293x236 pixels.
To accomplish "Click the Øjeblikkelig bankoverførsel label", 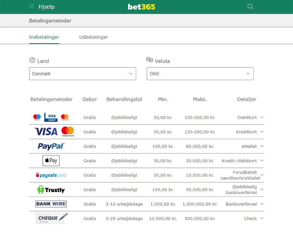I will (x=242, y=190).
